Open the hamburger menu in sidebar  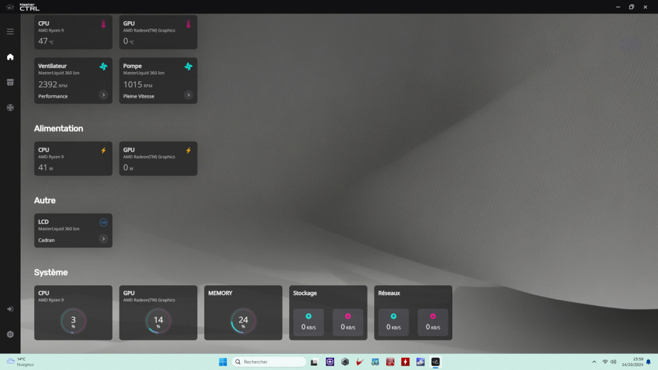point(10,31)
